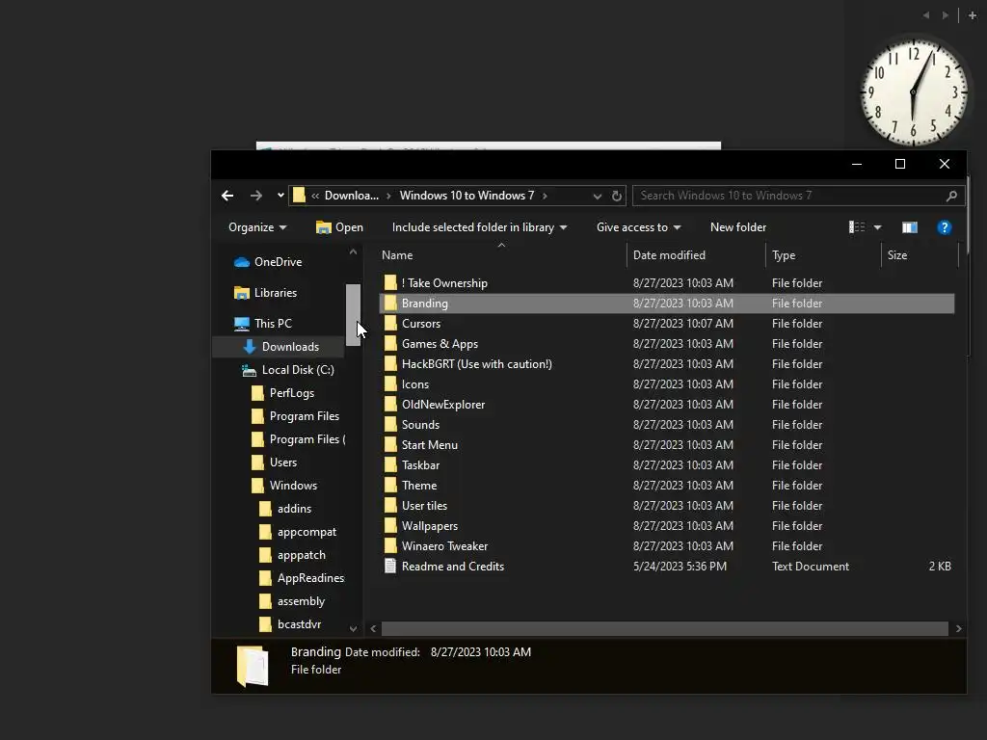Viewport: 987px width, 740px height.
Task: Expand the chevron after Windows 10 to Windows 7
Action: [545, 196]
